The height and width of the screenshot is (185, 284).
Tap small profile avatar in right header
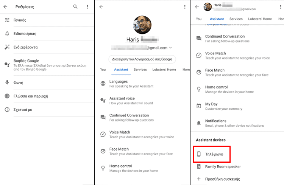(x=208, y=7)
